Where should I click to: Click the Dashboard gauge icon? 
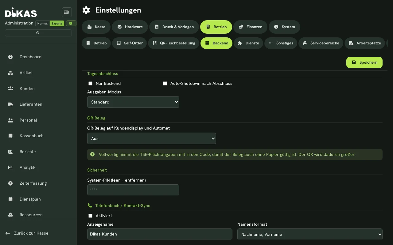[x=10, y=57]
